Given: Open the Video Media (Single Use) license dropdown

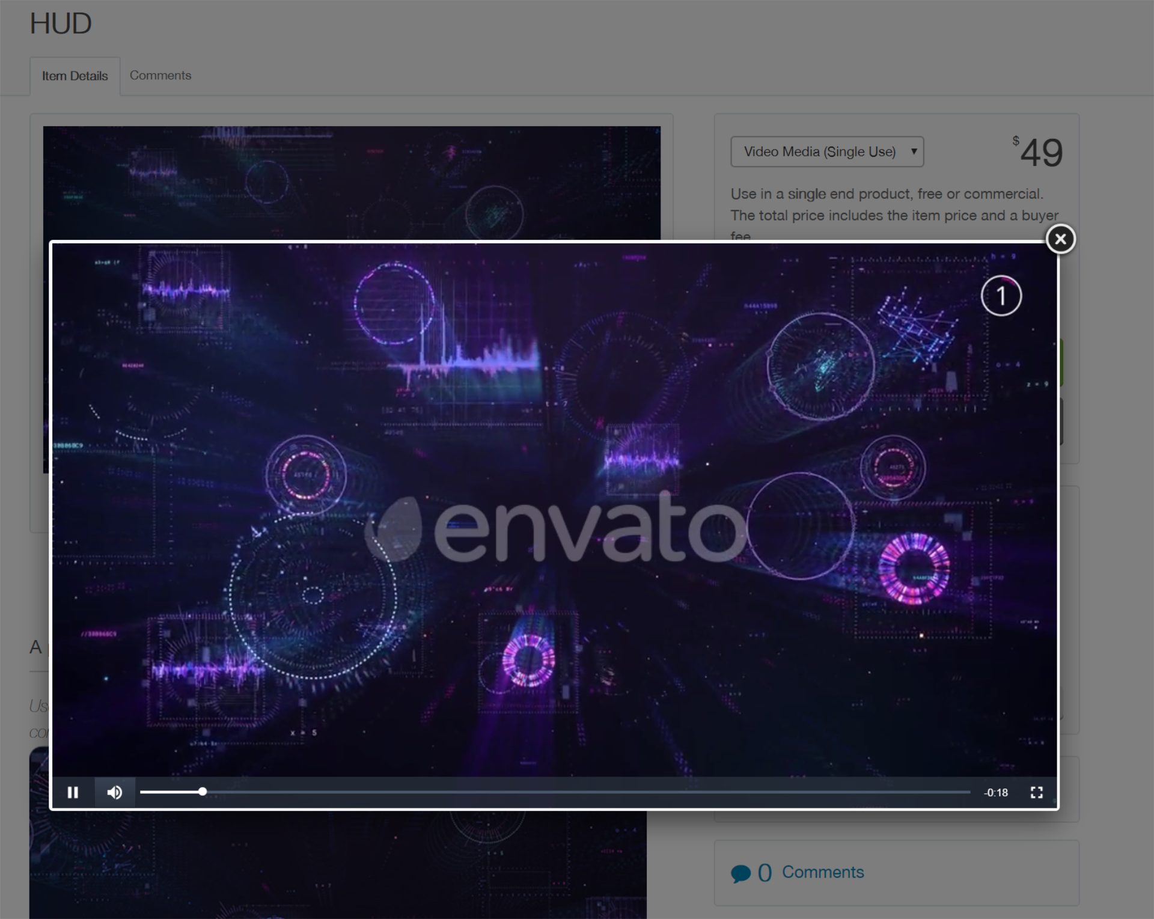Looking at the screenshot, I should pos(827,151).
